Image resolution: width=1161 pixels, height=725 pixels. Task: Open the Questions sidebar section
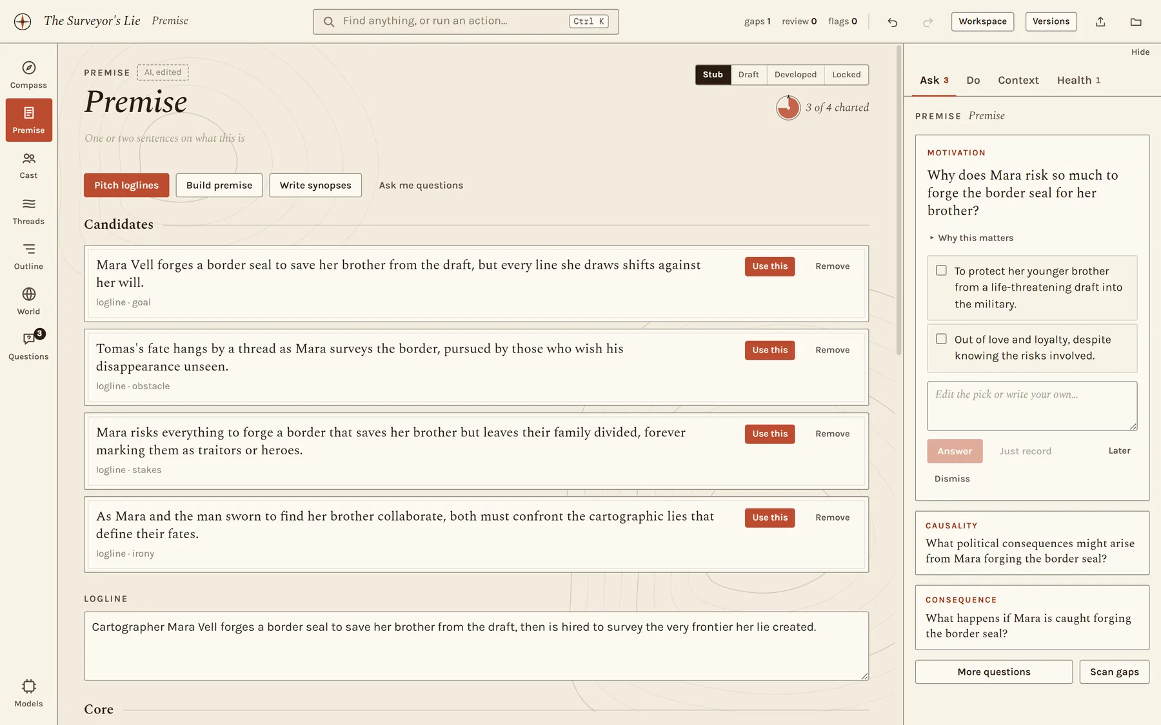pos(28,347)
